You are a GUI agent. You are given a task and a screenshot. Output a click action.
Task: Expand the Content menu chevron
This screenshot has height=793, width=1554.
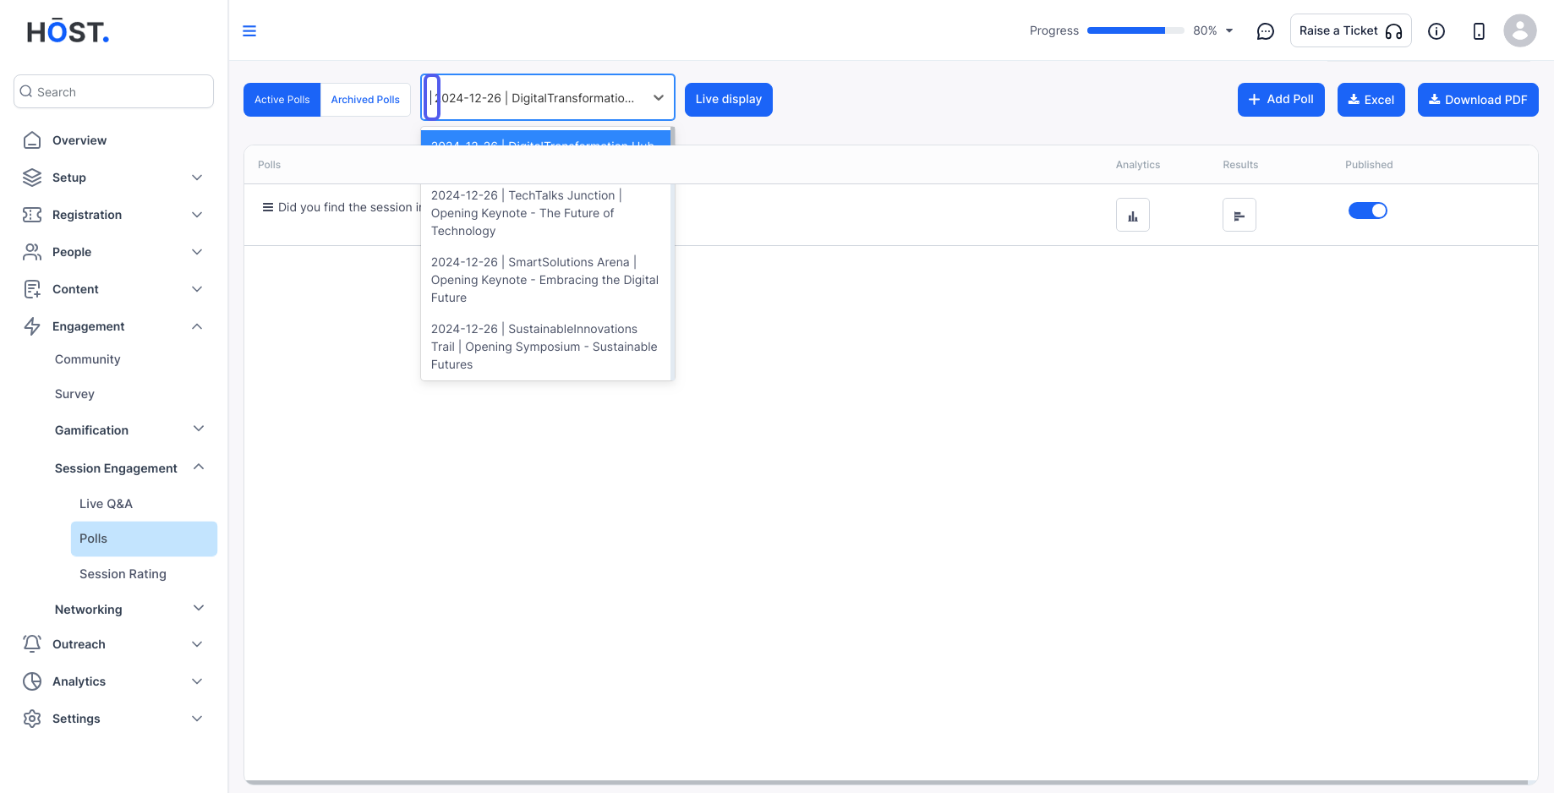[x=197, y=289]
